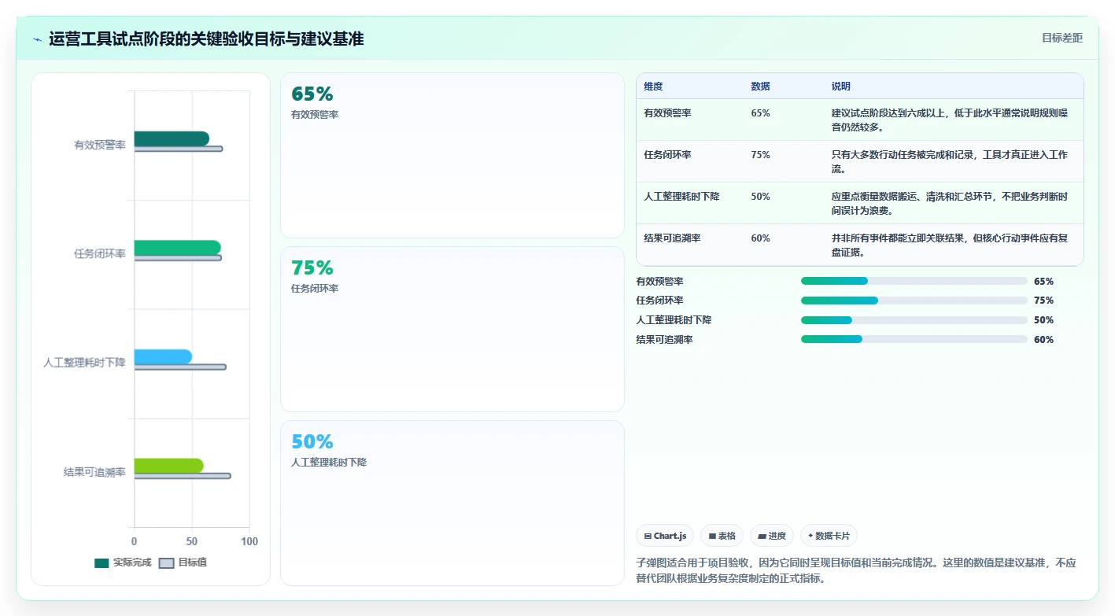Click the 目标差距 label in the header
The width and height of the screenshot is (1115, 616).
click(x=1061, y=38)
